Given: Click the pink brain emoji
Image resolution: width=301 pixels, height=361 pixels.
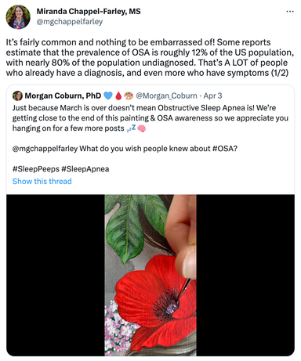Looking at the screenshot, I should tap(141, 128).
